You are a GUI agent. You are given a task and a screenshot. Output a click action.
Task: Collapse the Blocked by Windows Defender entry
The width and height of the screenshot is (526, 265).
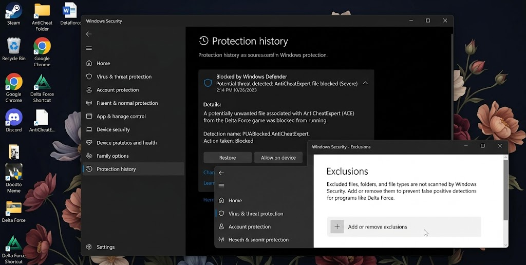click(365, 83)
